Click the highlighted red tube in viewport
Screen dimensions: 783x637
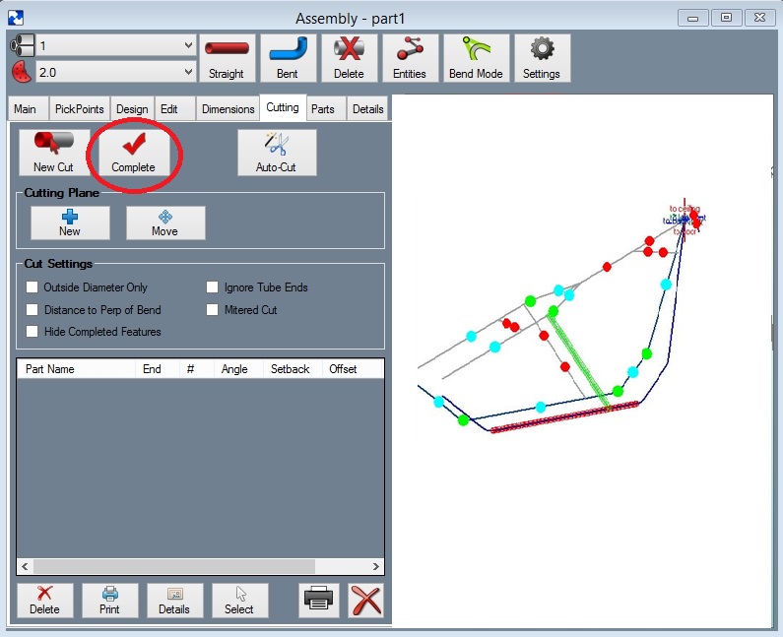pos(564,417)
